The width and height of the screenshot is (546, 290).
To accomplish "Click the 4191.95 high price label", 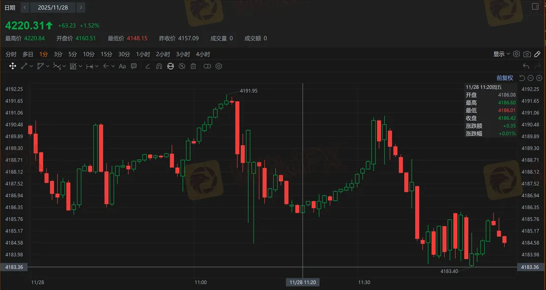I will click(249, 91).
